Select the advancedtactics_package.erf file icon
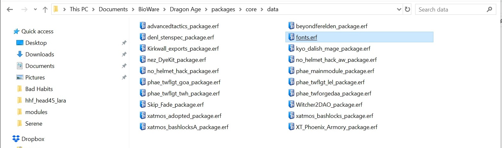Screen dimensions: 502x148 tap(143, 26)
